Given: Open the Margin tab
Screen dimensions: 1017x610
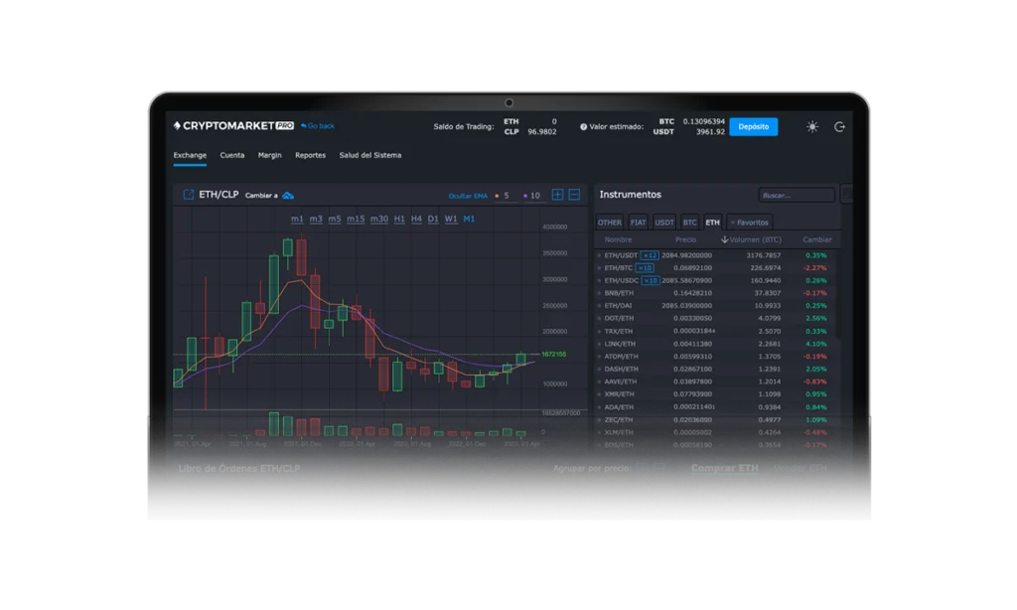Looking at the screenshot, I should coord(269,155).
